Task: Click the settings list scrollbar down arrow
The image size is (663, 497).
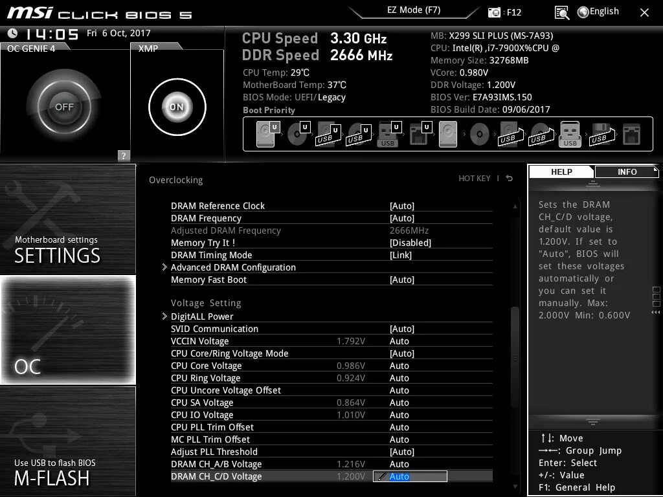Action: coord(515,487)
